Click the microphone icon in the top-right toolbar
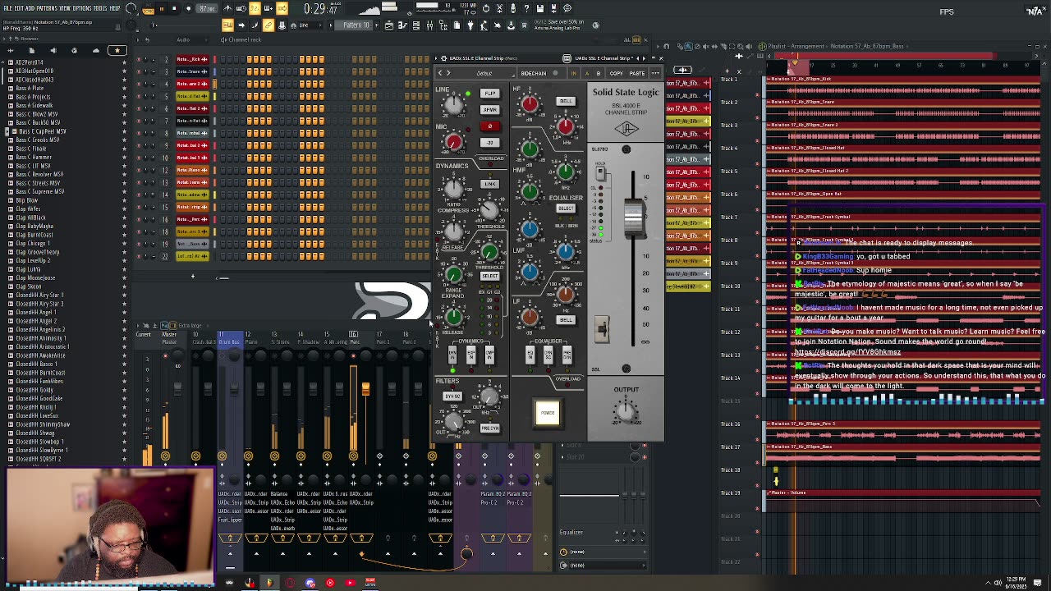Image resolution: width=1051 pixels, height=591 pixels. pyautogui.click(x=513, y=8)
